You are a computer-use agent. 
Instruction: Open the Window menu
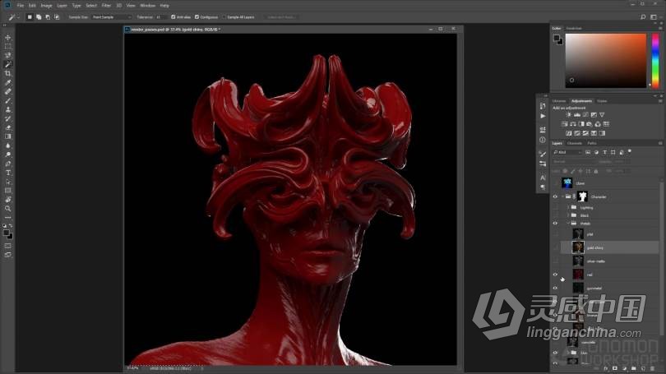pos(147,6)
